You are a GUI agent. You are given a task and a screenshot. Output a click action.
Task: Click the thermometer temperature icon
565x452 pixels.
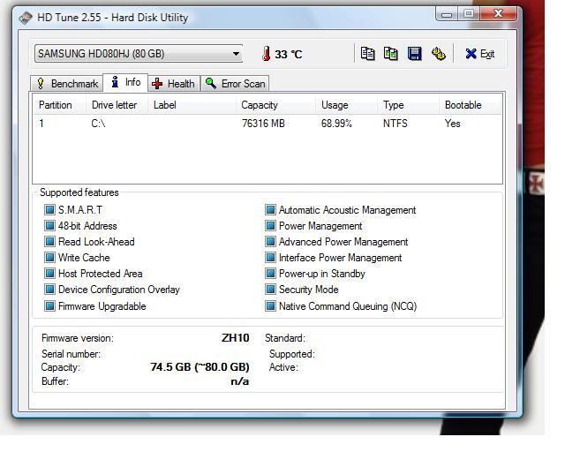(x=267, y=54)
